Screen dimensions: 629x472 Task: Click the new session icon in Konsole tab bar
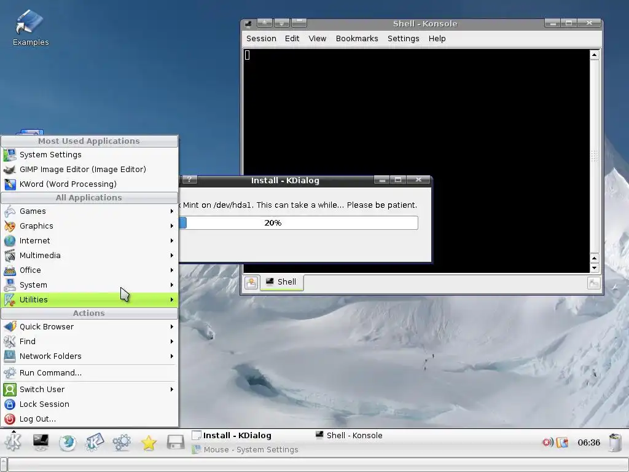251,283
